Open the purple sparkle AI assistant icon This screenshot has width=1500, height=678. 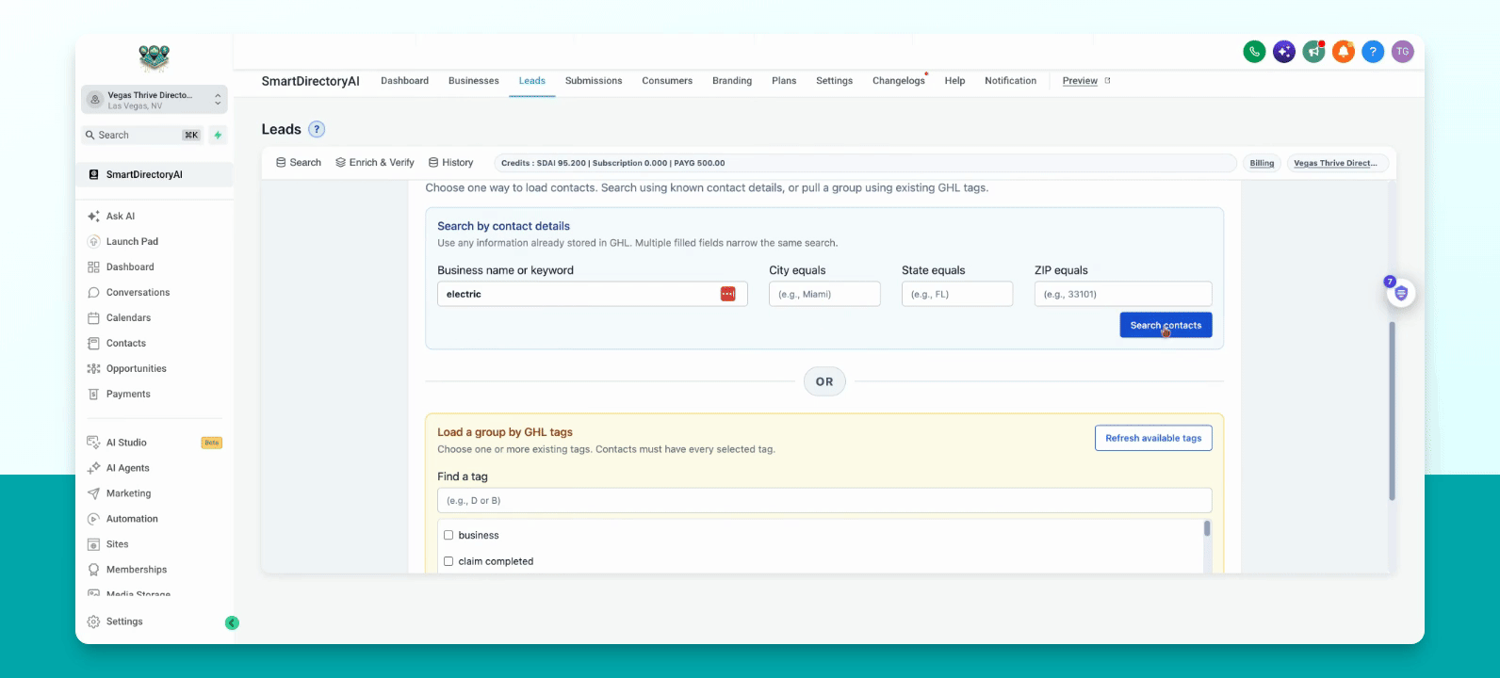(1283, 52)
